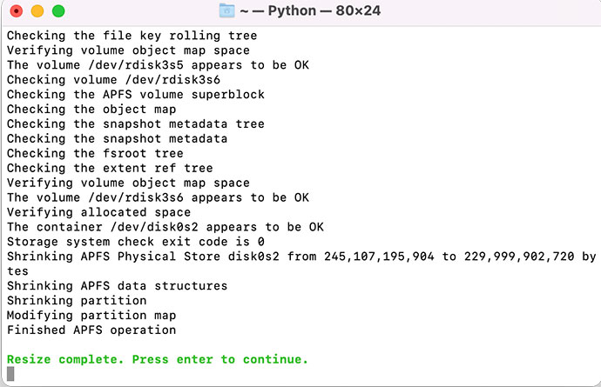The width and height of the screenshot is (601, 387).
Task: Click the "Checking the extent ref tree" line
Action: click(x=110, y=168)
